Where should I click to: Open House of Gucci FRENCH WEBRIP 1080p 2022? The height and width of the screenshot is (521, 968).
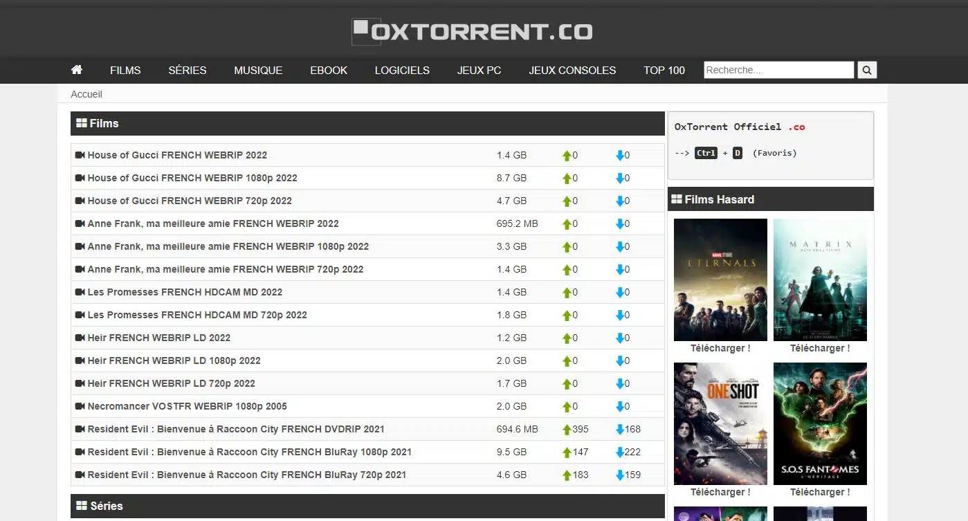192,178
